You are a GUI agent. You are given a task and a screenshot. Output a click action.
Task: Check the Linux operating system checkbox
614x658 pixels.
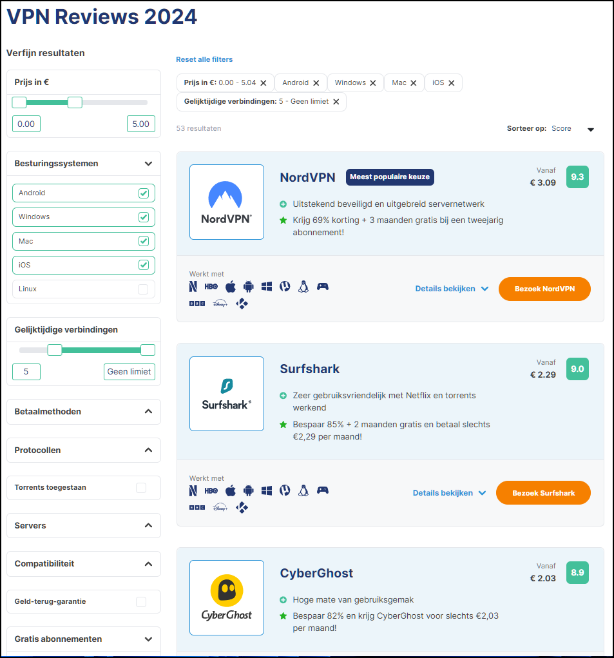[x=143, y=289]
